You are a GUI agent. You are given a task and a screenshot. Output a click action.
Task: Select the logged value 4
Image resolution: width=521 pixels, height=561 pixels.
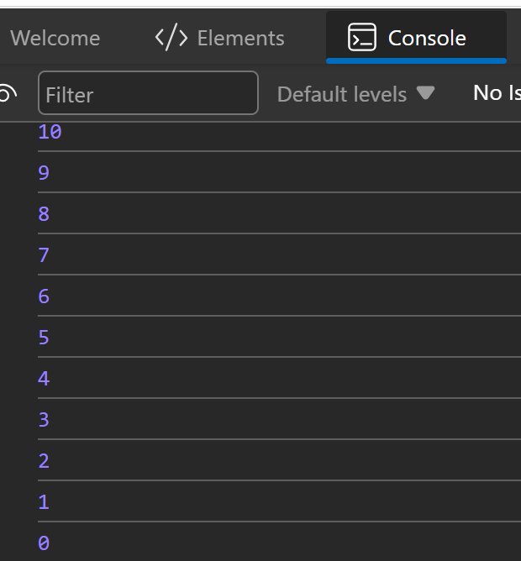click(44, 379)
